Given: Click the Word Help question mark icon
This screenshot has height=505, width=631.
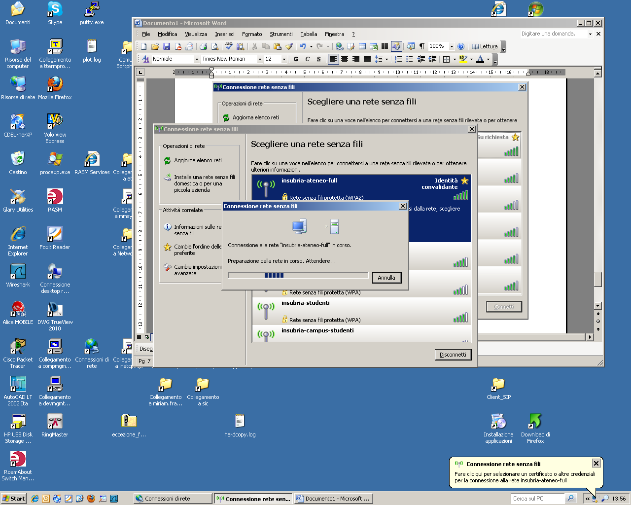Looking at the screenshot, I should (461, 46).
